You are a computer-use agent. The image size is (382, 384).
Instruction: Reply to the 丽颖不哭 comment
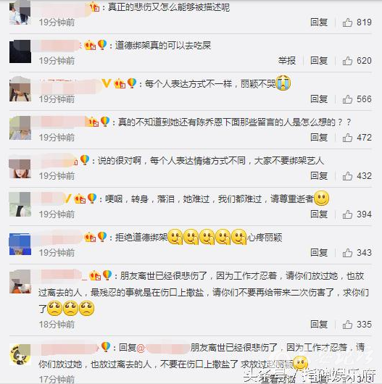click(319, 99)
